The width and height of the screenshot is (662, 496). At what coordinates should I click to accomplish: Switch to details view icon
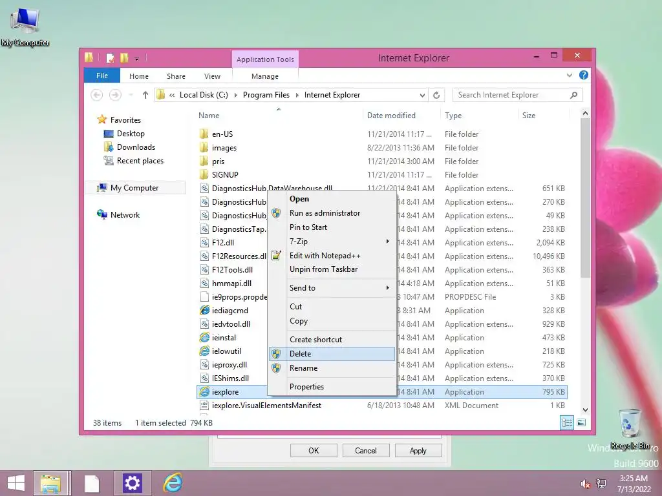[x=567, y=422]
